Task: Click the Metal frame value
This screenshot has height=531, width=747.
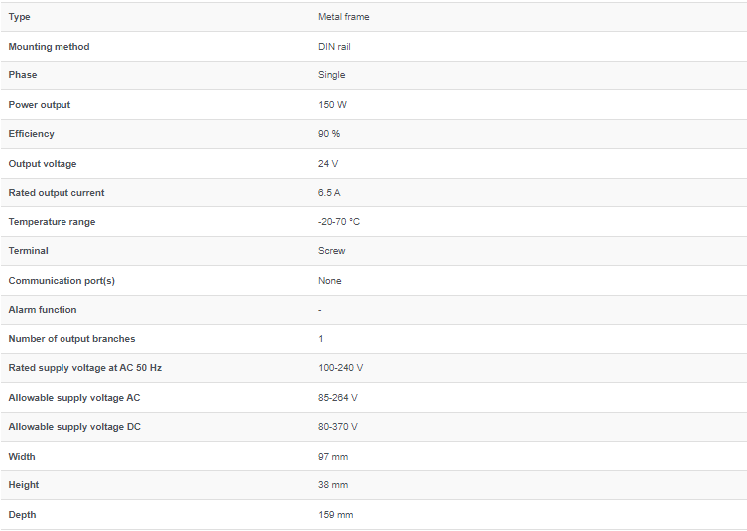Action: tap(343, 17)
